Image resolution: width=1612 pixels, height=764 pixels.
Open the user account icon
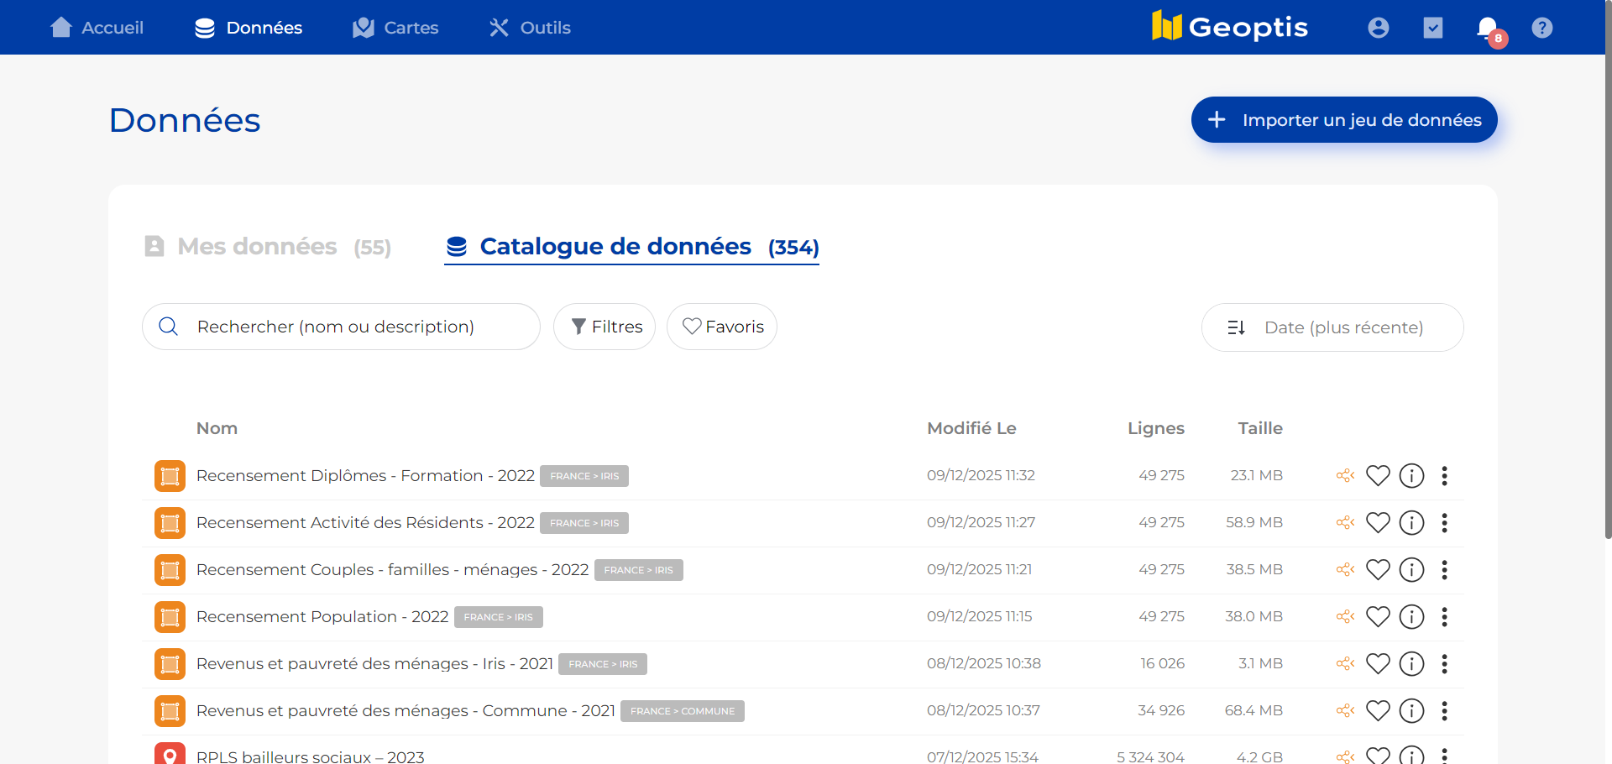pyautogui.click(x=1378, y=27)
